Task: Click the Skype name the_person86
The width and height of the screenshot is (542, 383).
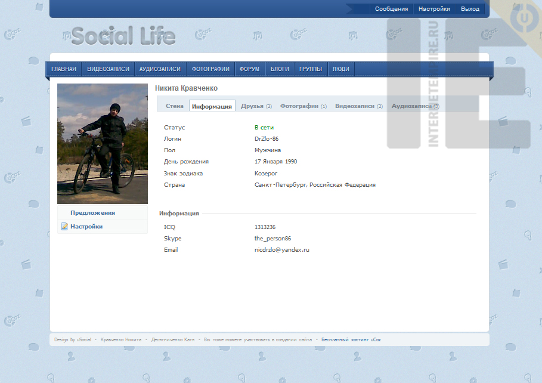Action: (x=272, y=239)
